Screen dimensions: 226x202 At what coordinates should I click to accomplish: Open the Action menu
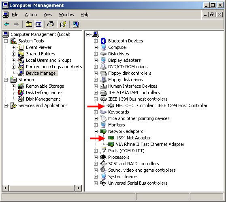point(31,15)
